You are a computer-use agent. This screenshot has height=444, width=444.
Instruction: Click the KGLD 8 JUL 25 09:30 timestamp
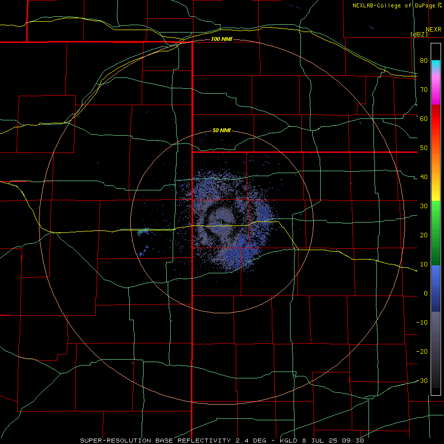321,441
